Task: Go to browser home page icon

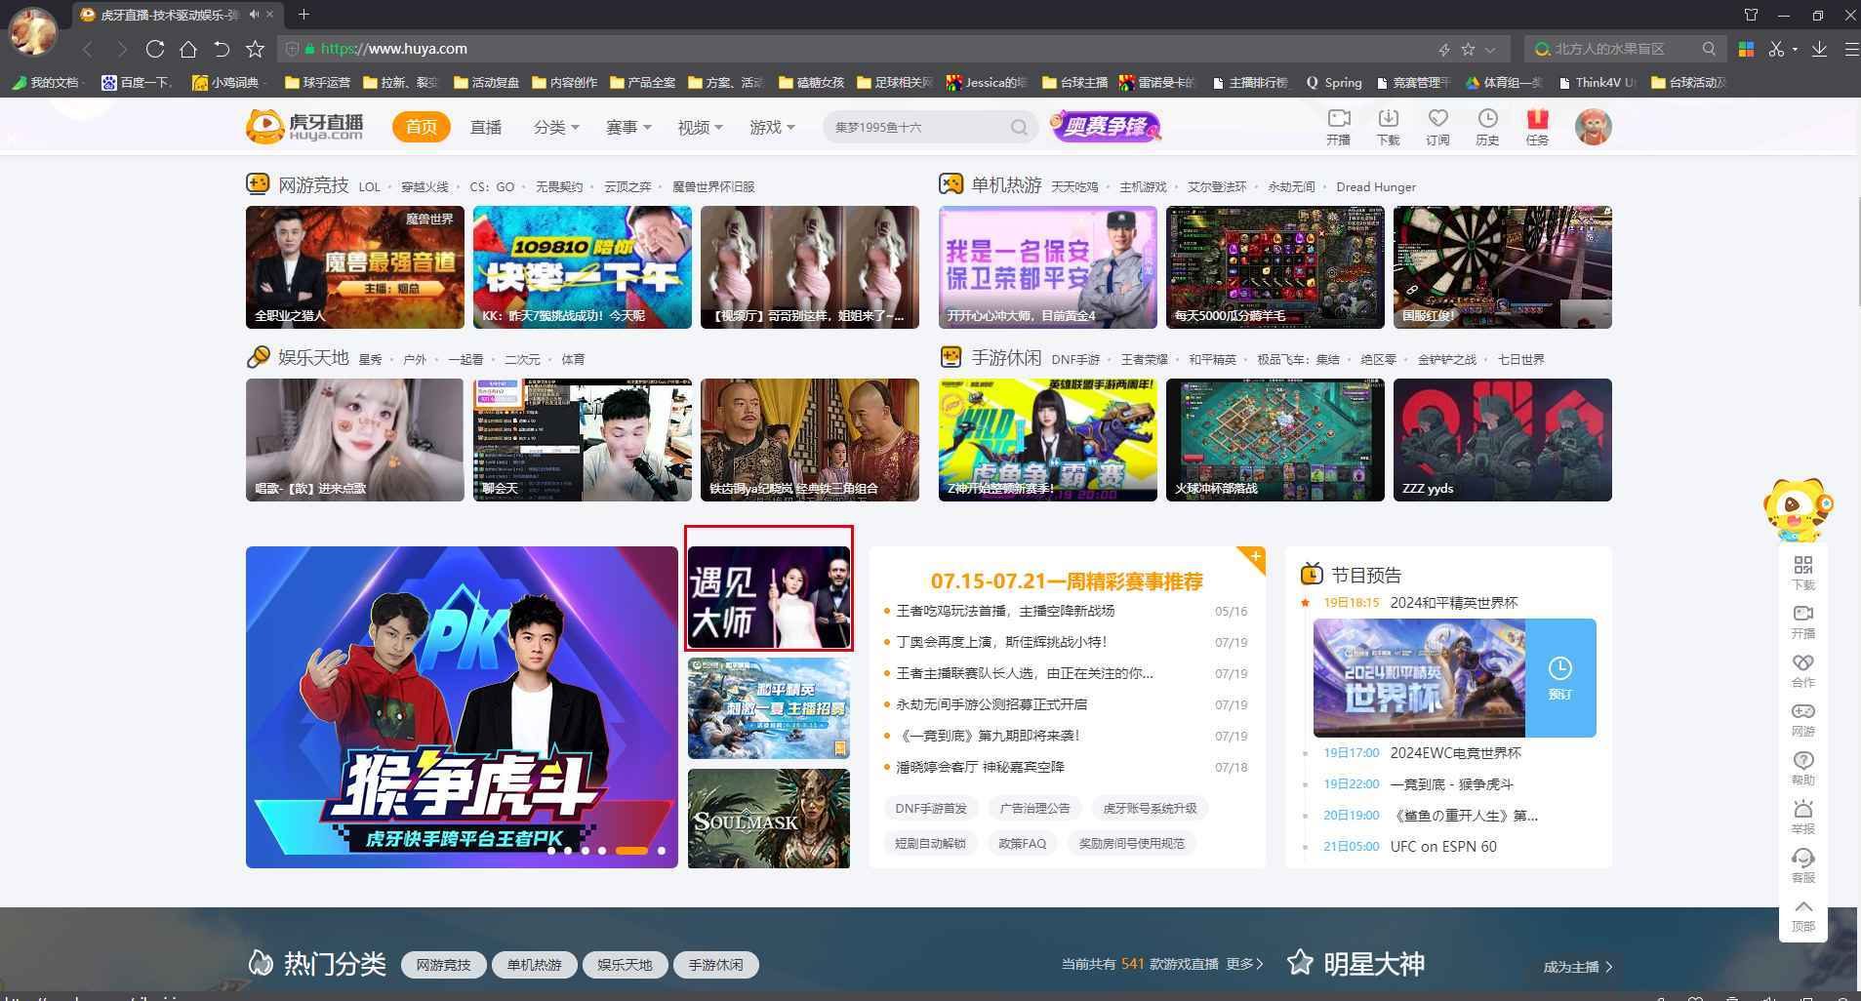Action: coord(188,49)
